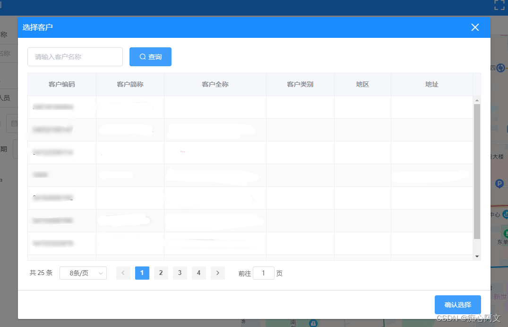Click the 客户编码 column header
This screenshot has width=508, height=327.
pos(62,85)
